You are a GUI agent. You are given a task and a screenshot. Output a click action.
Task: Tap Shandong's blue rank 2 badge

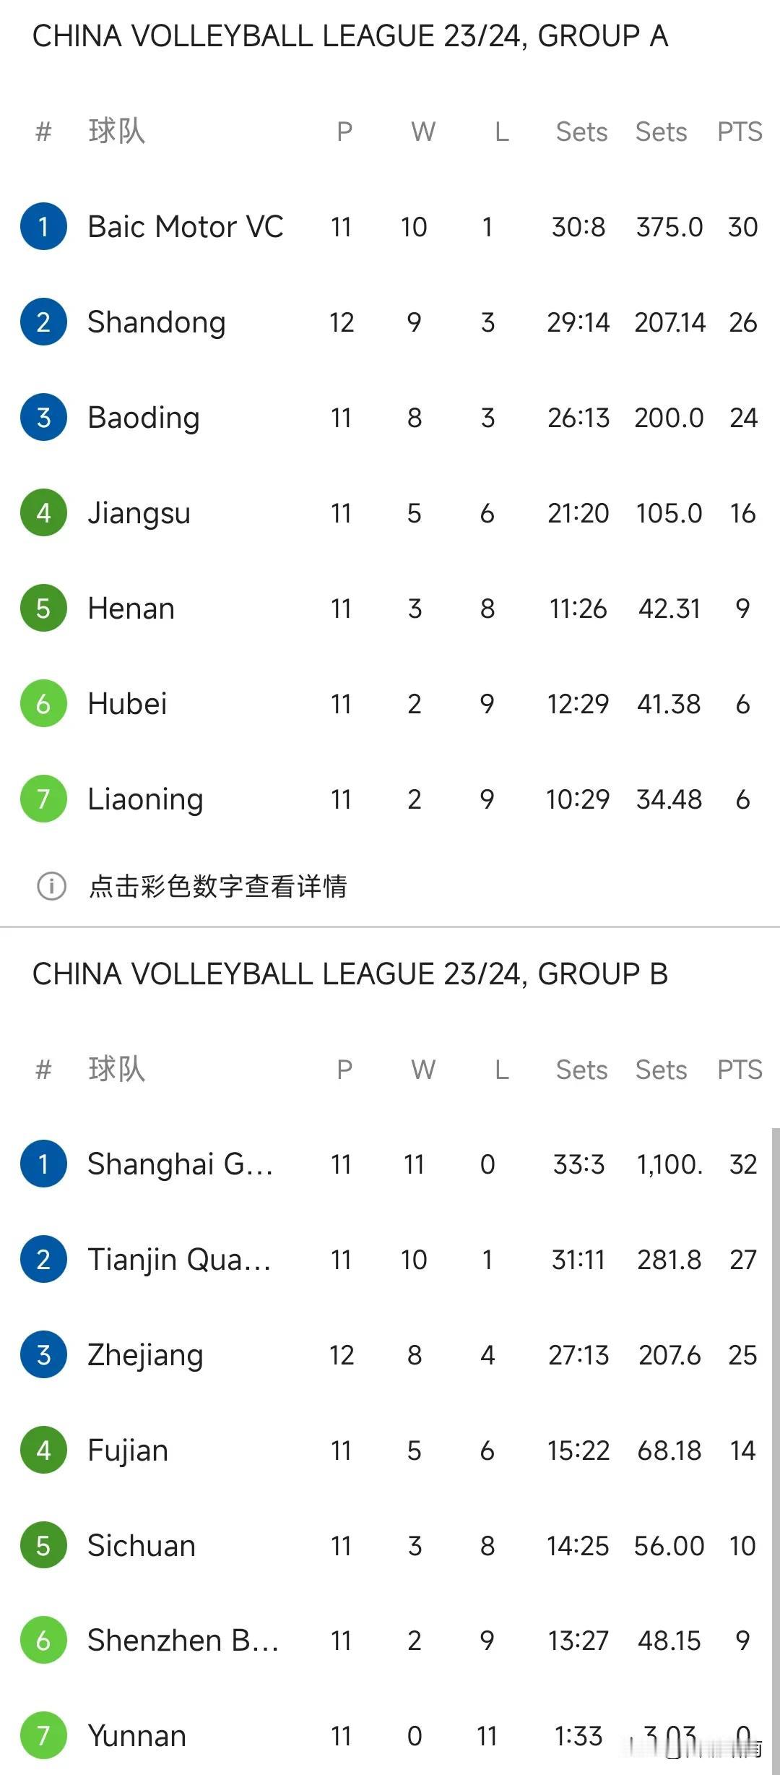[43, 322]
